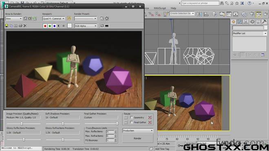Save the rendered image with disk icon
Viewport: 269px width, 151px height.
click(7, 26)
